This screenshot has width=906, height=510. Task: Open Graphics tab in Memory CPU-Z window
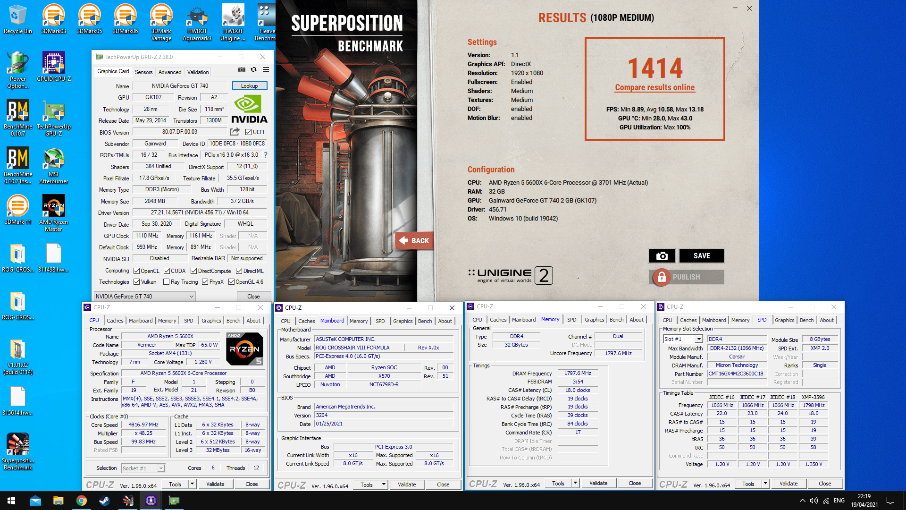(594, 320)
